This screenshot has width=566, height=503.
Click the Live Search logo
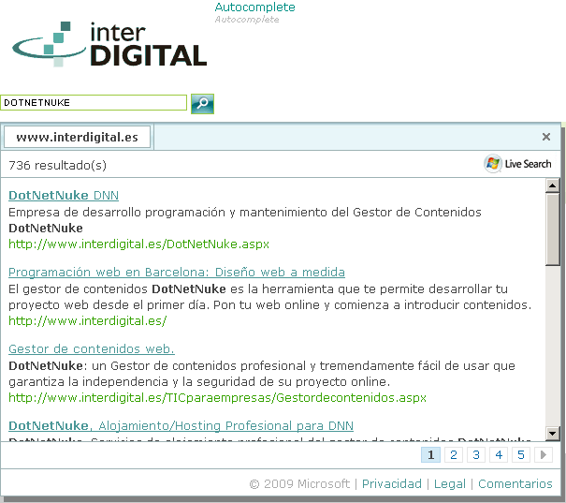517,164
